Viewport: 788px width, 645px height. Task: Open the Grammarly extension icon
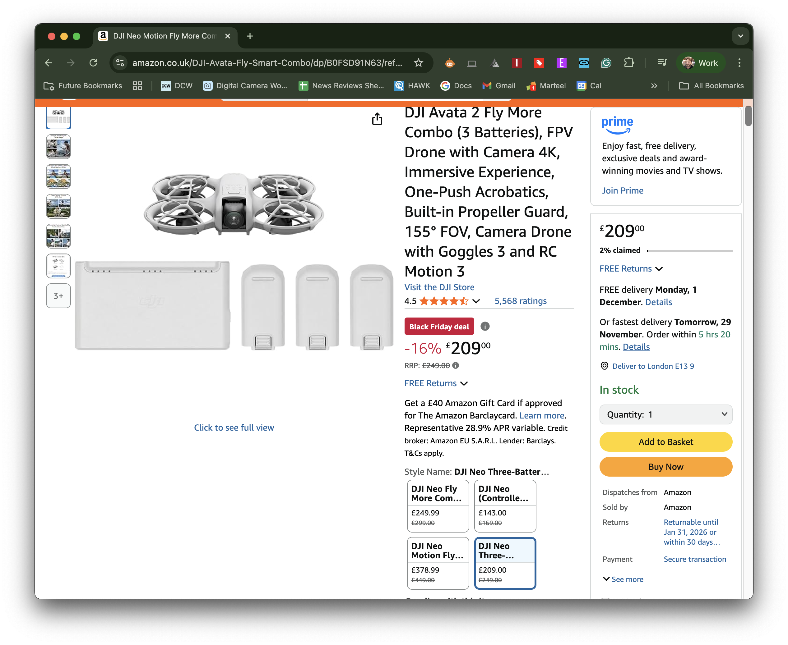pos(606,63)
